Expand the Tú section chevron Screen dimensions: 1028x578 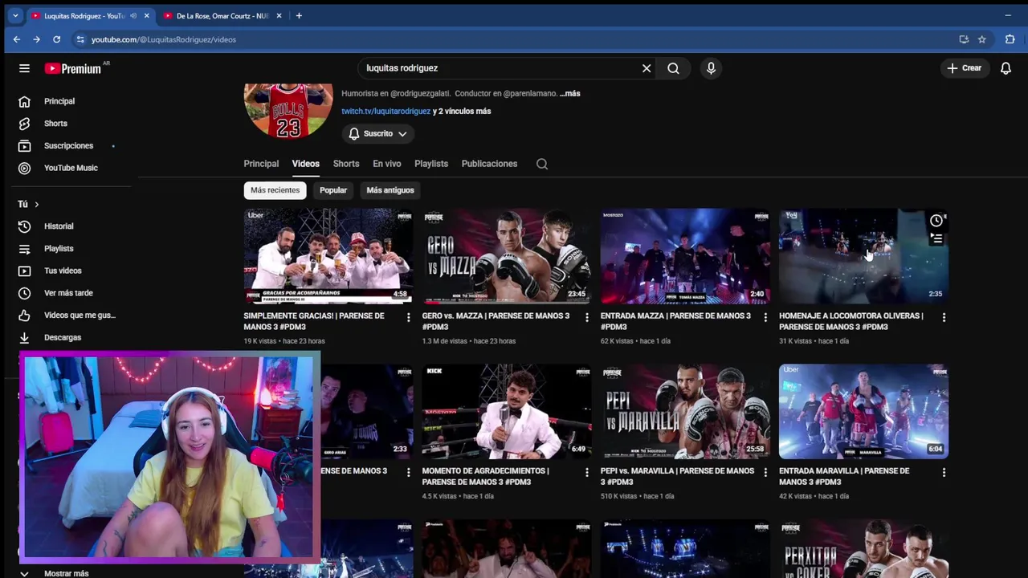click(x=36, y=204)
